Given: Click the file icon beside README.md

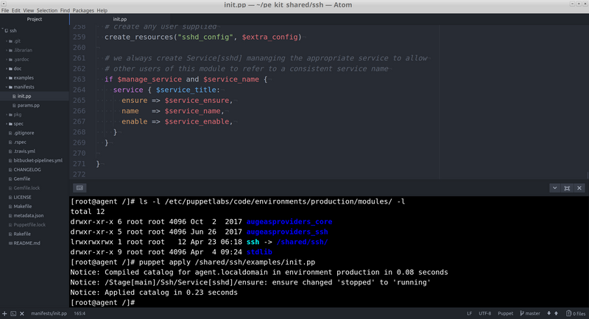Looking at the screenshot, I should point(10,243).
